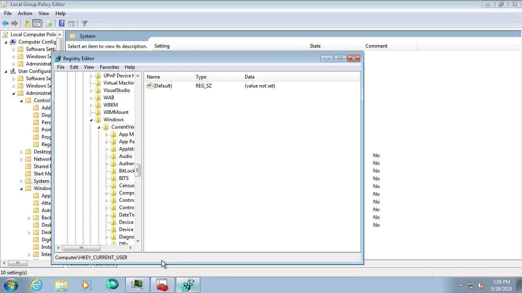Open Action menu in Group Policy Editor
The width and height of the screenshot is (522, 293).
coord(25,13)
